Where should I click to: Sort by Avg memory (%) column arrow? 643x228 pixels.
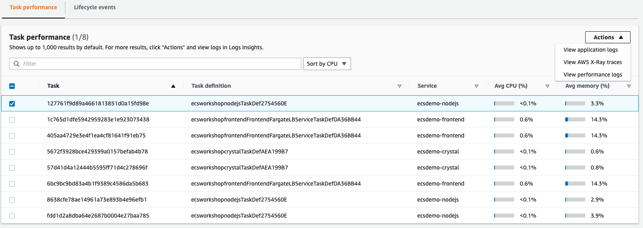tap(629, 86)
